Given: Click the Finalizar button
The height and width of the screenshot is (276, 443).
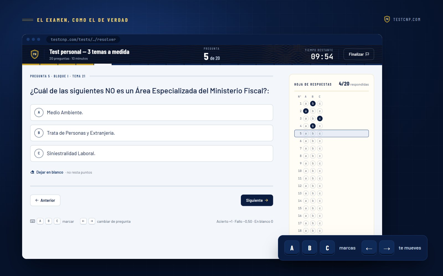Looking at the screenshot, I should [359, 54].
